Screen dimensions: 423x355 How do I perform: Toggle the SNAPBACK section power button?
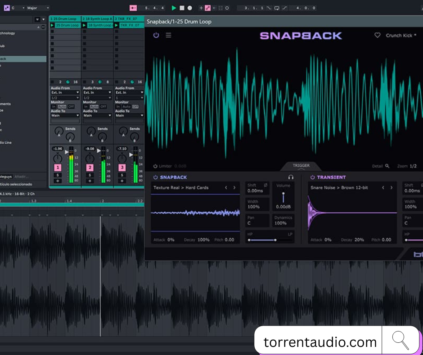click(x=155, y=177)
